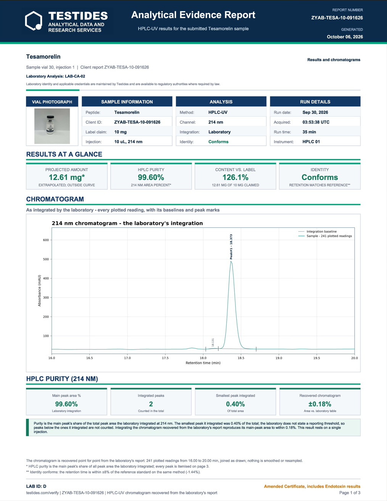Click the small "18.131" peak label

tap(213, 342)
